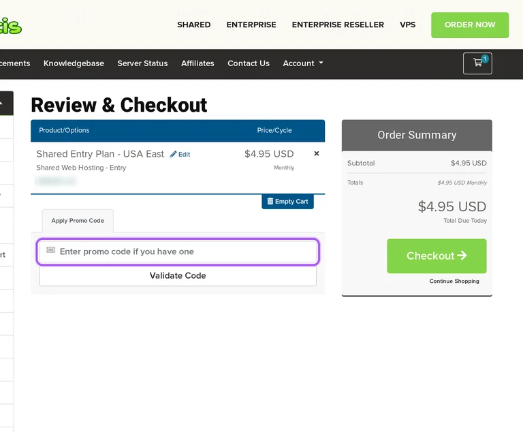Visit the Affiliates page
The height and width of the screenshot is (432, 523).
(197, 63)
